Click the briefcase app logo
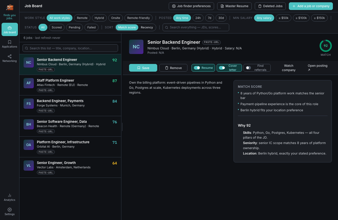 point(10,7)
